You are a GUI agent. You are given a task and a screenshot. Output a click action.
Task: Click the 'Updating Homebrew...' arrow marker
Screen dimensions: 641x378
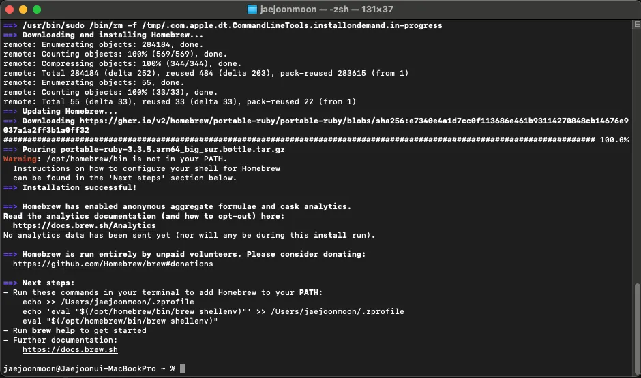pyautogui.click(x=10, y=112)
